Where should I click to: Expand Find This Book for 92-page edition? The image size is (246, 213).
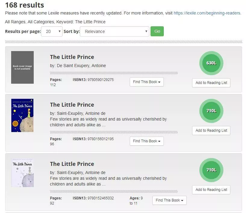pos(170,200)
